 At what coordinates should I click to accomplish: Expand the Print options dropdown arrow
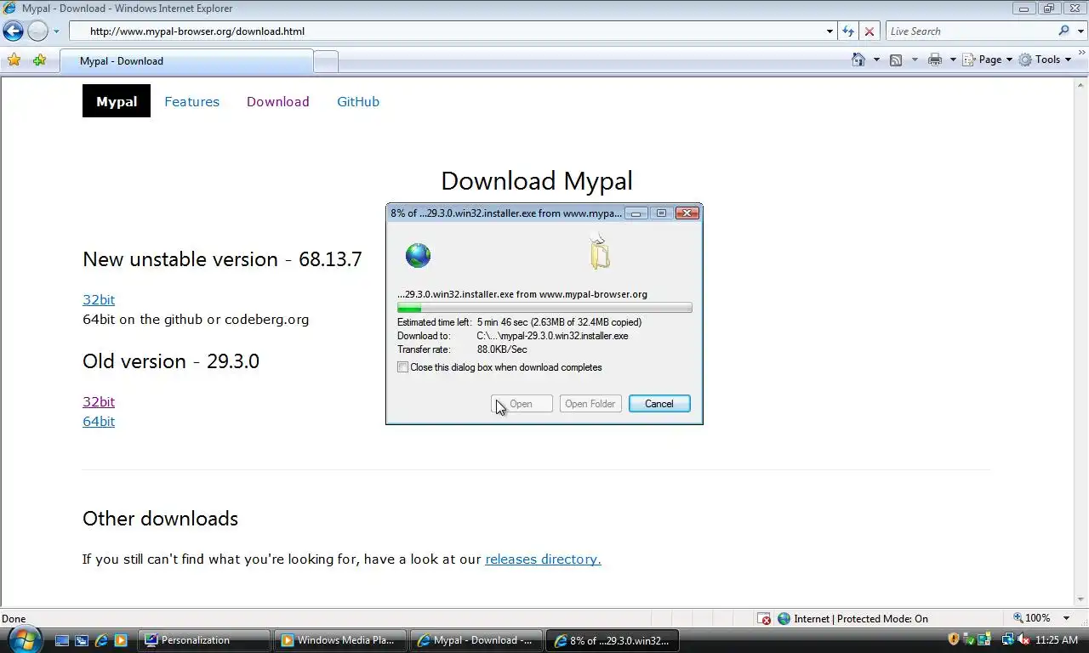953,60
